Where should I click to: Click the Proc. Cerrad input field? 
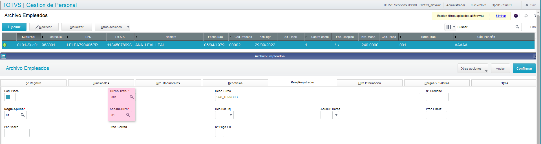pyautogui.click(x=116, y=133)
